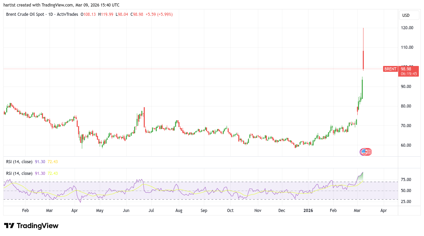Click the TradingView logo icon
The width and height of the screenshot is (424, 236).
click(x=9, y=226)
